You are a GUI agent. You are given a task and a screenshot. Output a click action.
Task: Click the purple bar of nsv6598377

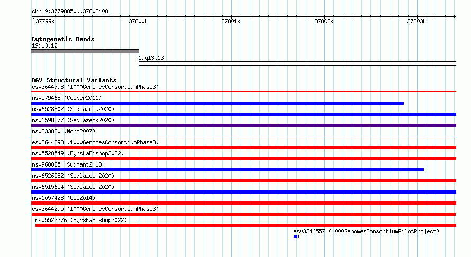point(243,125)
